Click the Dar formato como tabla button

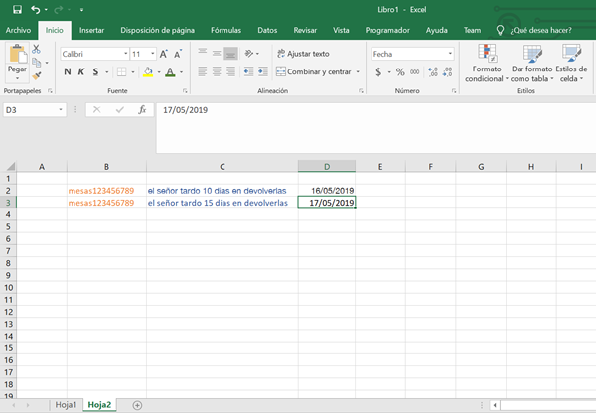pos(530,66)
